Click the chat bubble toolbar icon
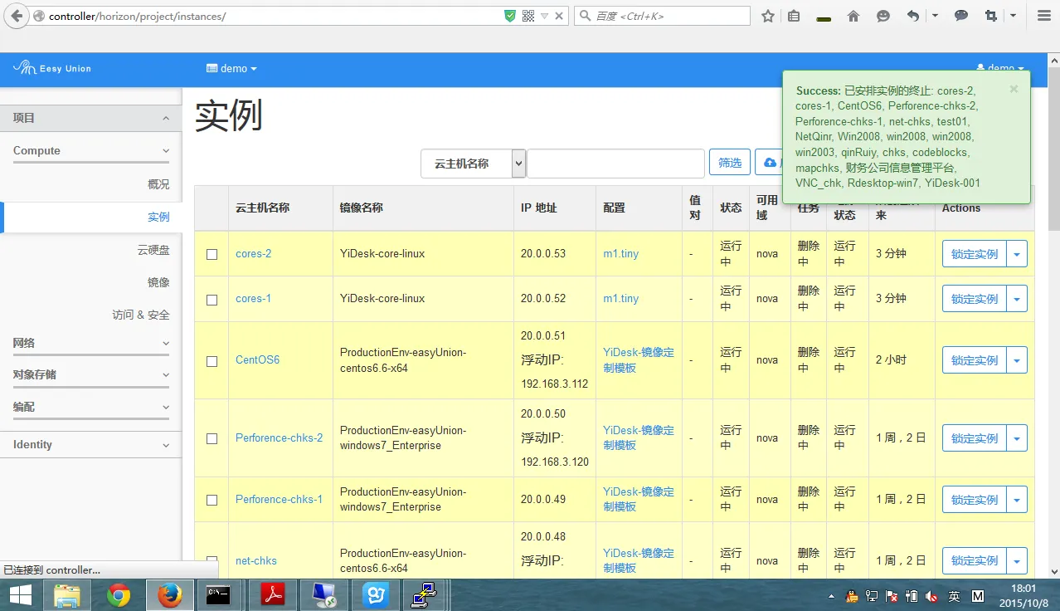Screen dimensions: 1060x611 tap(961, 16)
